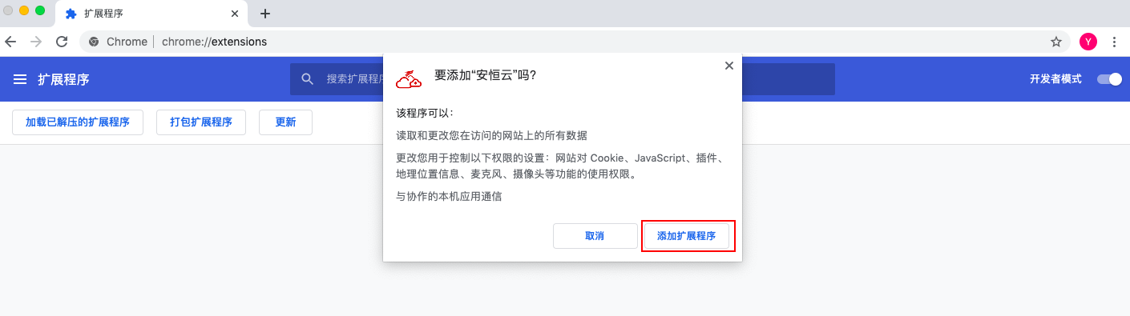Image resolution: width=1130 pixels, height=316 pixels.
Task: Close the 扩展程序 tab
Action: point(235,14)
